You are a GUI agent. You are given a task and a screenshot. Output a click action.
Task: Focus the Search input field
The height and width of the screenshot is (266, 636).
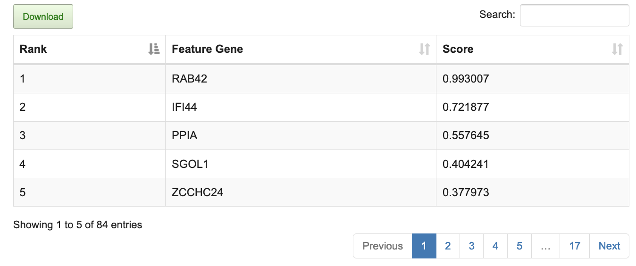tap(574, 16)
